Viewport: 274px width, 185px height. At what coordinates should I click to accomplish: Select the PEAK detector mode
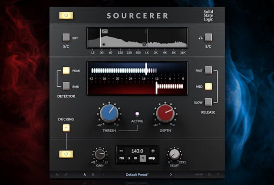(66, 70)
